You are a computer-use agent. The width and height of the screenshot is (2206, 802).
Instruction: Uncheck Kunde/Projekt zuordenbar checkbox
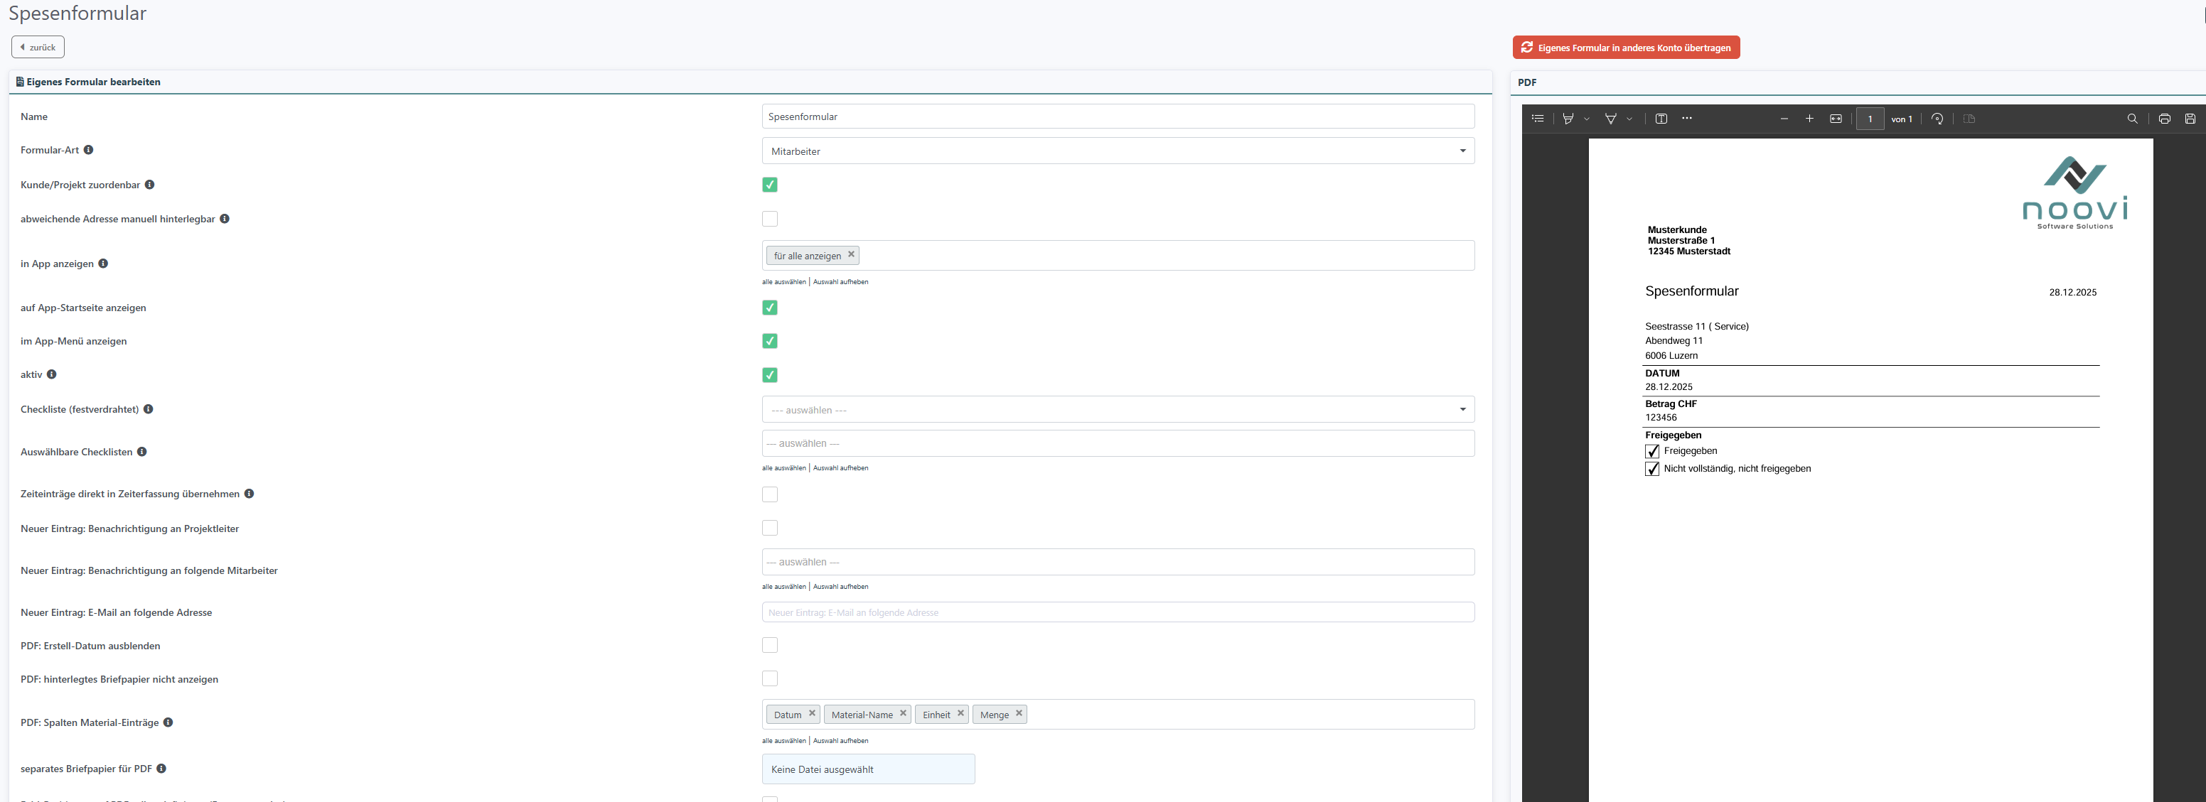pos(769,185)
